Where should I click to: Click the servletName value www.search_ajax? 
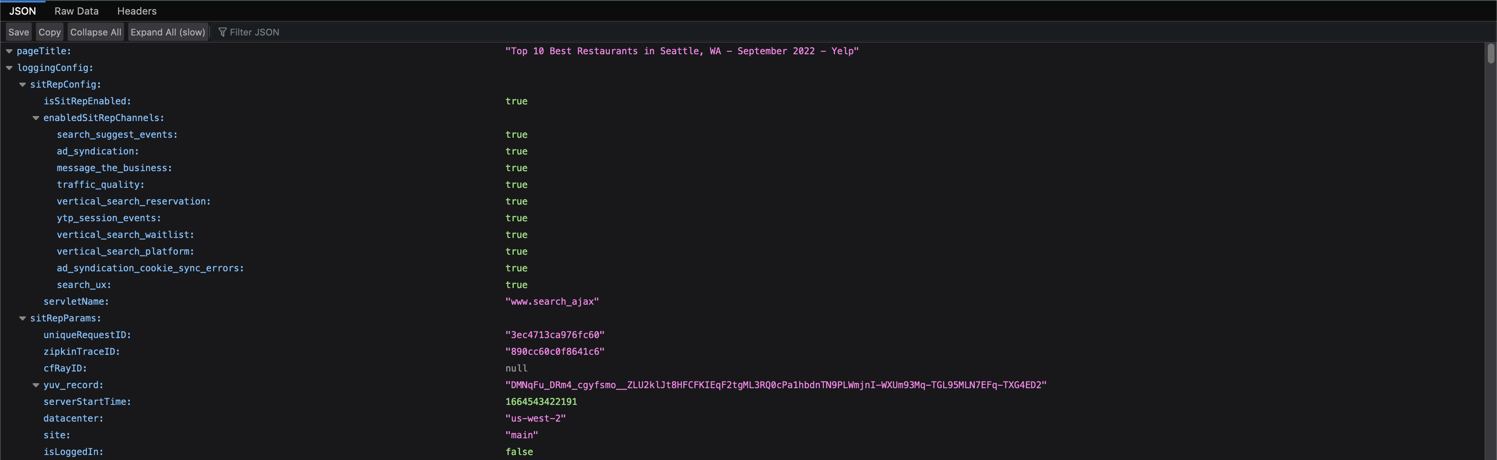coord(552,301)
